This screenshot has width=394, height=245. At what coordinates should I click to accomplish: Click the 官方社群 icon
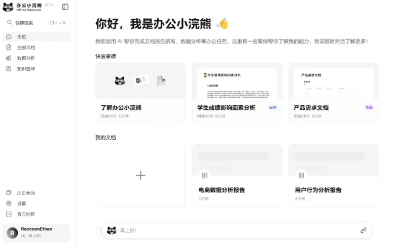[x=9, y=214]
